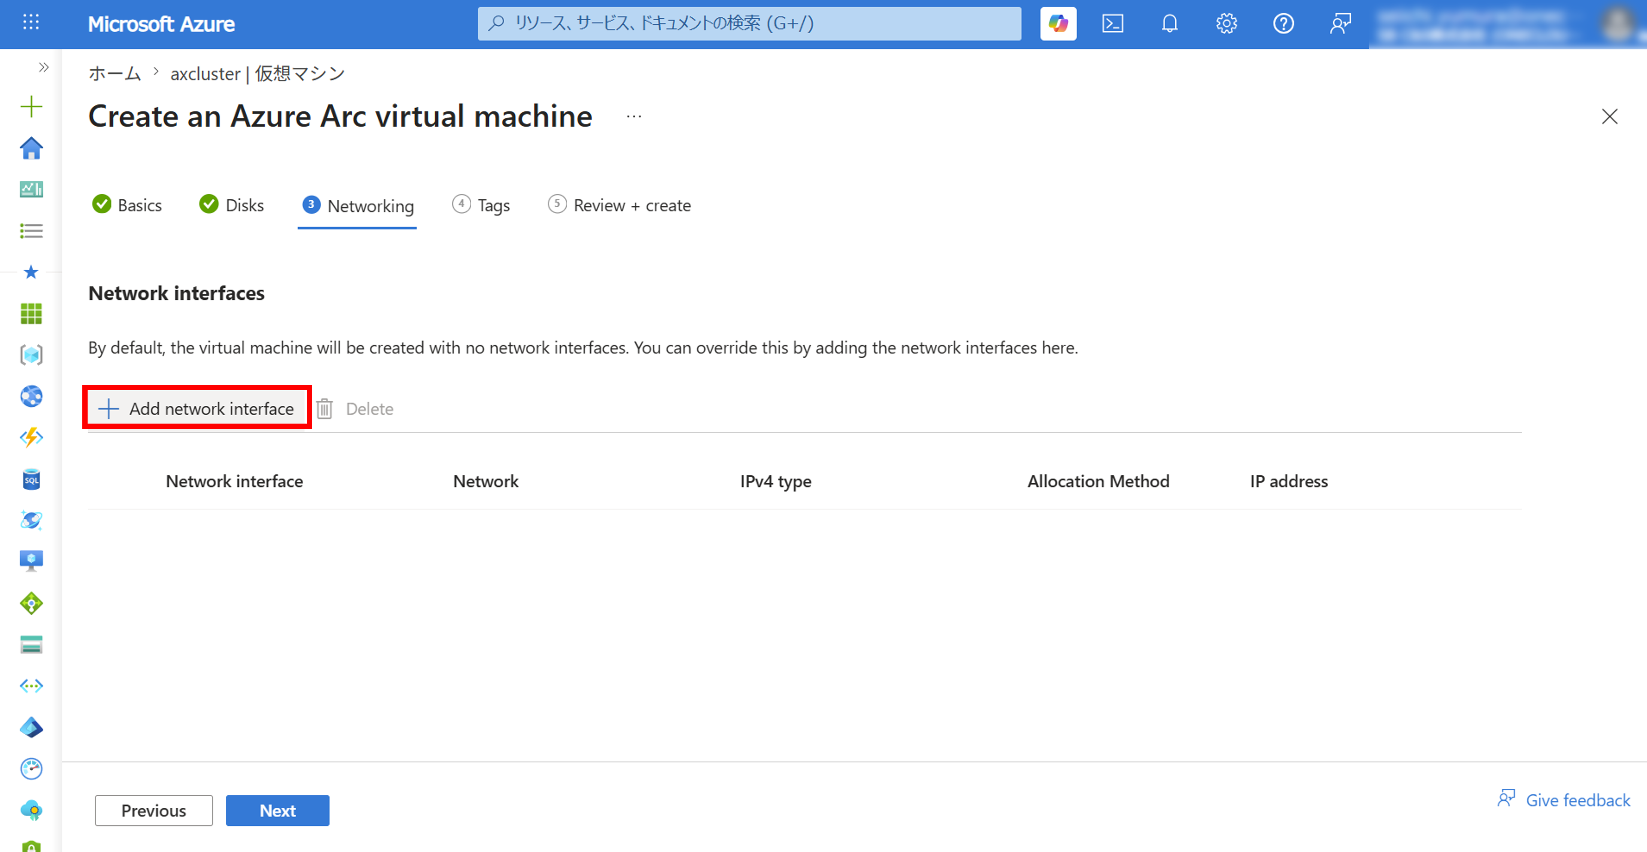The height and width of the screenshot is (852, 1647).
Task: Expand the left sidebar menu
Action: coord(43,67)
